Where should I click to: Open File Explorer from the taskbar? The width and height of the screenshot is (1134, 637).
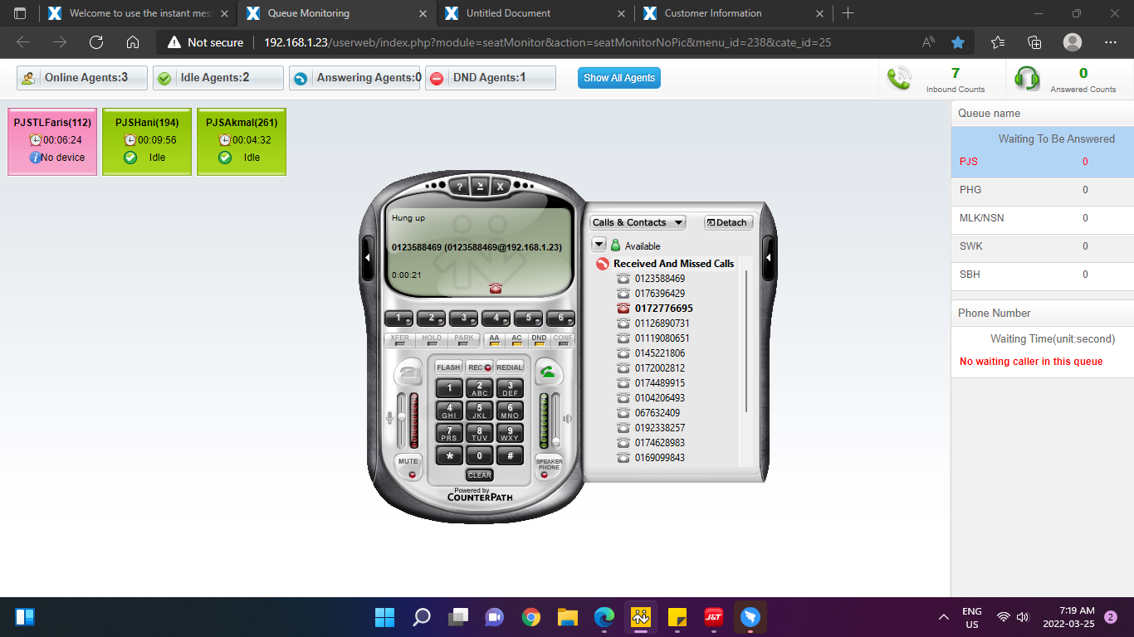coord(568,617)
